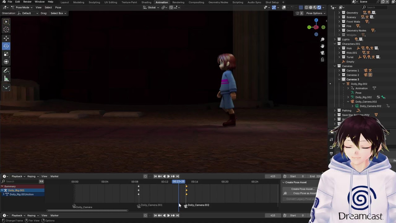Expand the Geometry collection in outliner
Image resolution: width=396 pixels, height=223 pixels.
click(339, 13)
